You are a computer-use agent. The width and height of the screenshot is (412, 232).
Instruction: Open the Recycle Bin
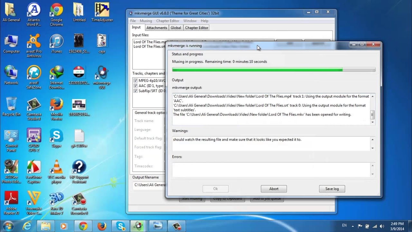[11, 107]
